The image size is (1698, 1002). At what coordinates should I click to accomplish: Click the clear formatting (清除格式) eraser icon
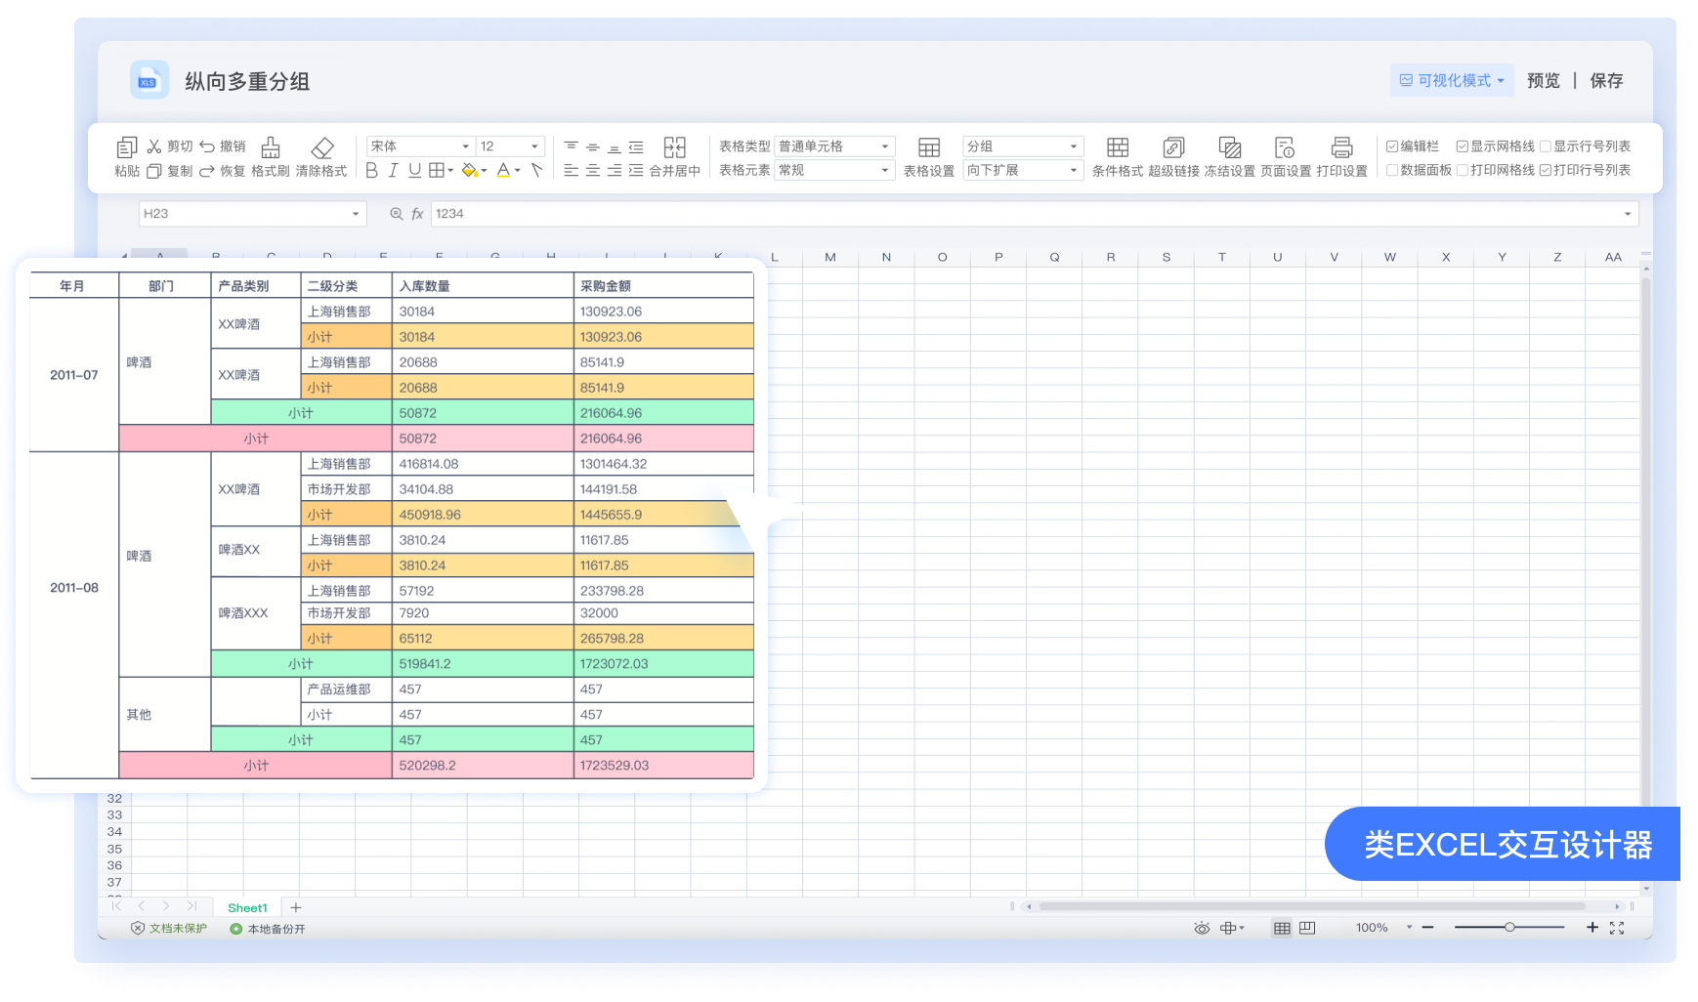(x=321, y=147)
